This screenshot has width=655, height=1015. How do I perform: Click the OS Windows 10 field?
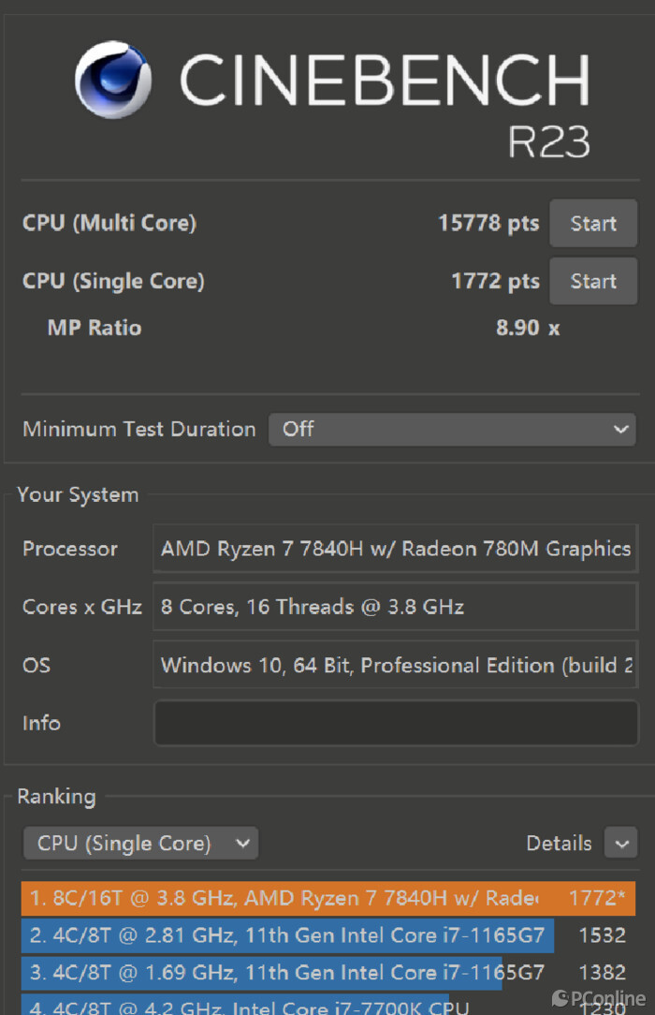click(396, 665)
